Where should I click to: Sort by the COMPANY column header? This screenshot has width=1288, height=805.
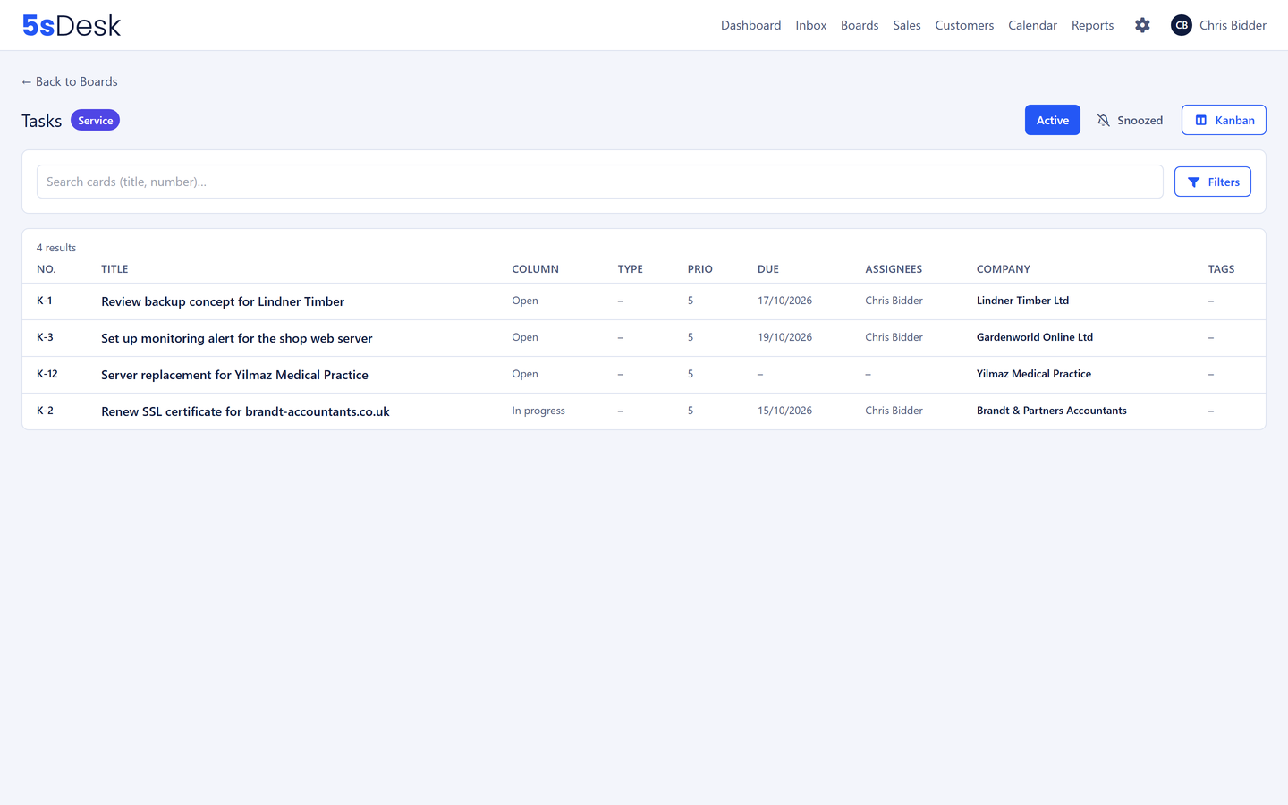tap(1004, 269)
